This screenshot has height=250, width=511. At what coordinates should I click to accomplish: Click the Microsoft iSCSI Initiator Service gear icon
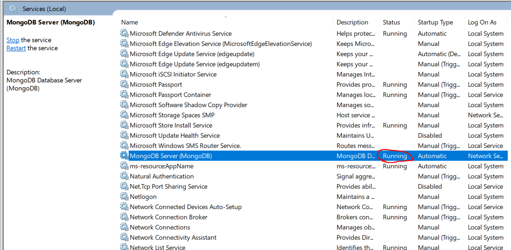(x=124, y=74)
